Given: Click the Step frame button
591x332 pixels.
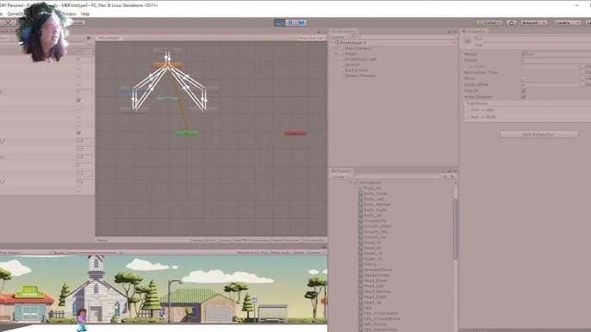Looking at the screenshot, I should coord(302,22).
